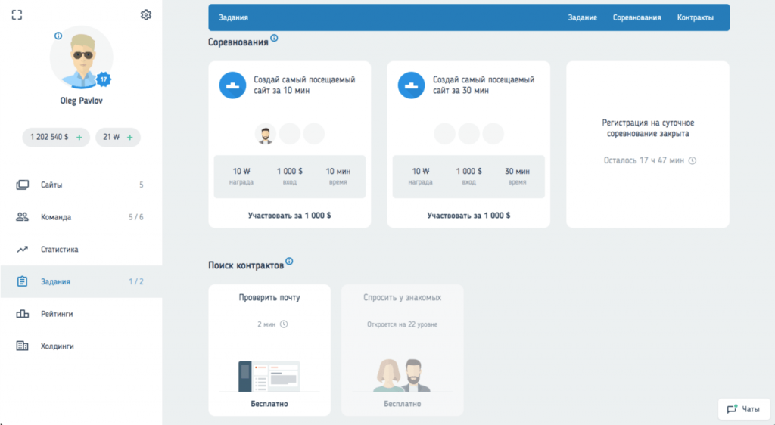Click the info icon next to Соревнования heading
Image resolution: width=775 pixels, height=425 pixels.
pos(274,38)
